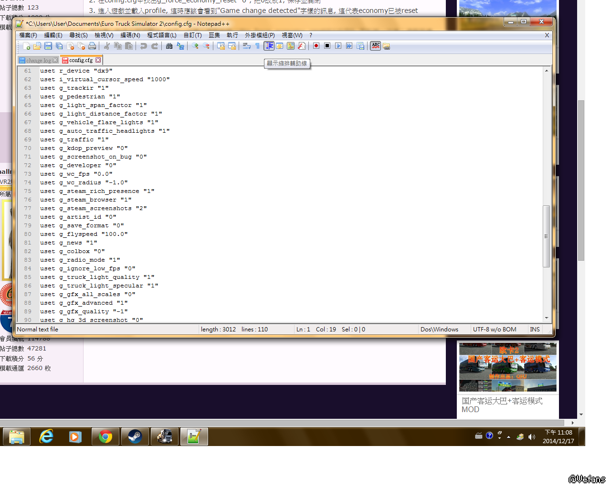Click UTF-8 w/o BOM status entry

495,330
